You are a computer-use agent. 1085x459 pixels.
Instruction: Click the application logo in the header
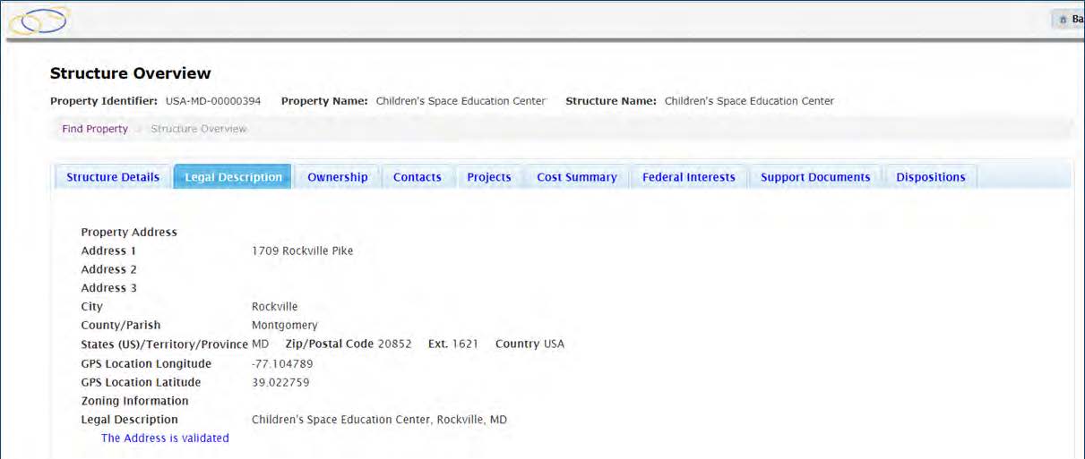[39, 20]
